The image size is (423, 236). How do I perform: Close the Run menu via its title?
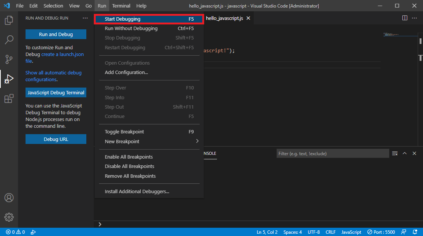coord(102,6)
